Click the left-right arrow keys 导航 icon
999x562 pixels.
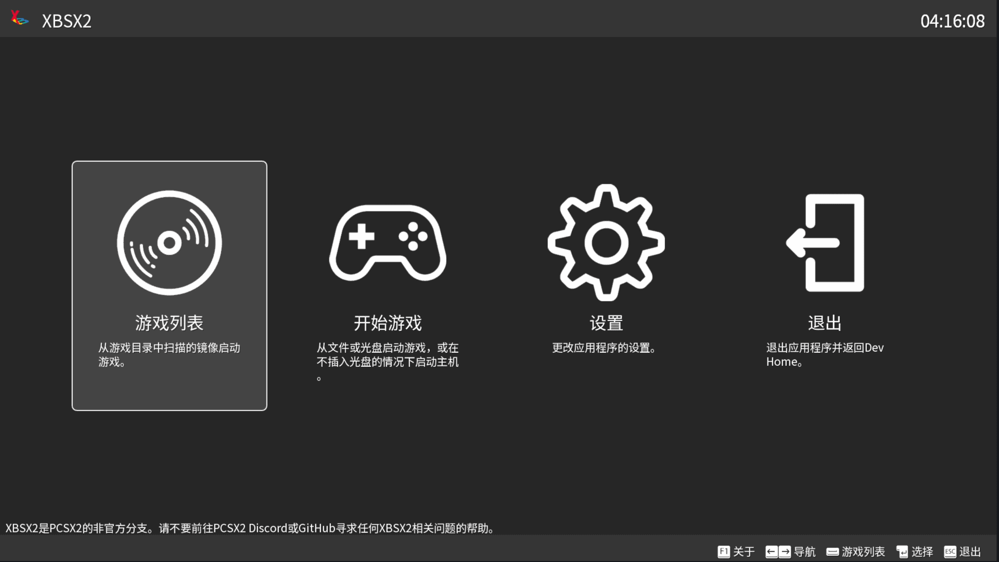[x=778, y=552]
